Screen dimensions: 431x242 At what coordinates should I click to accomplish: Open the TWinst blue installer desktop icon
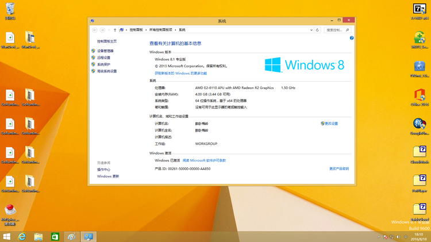[420, 69]
